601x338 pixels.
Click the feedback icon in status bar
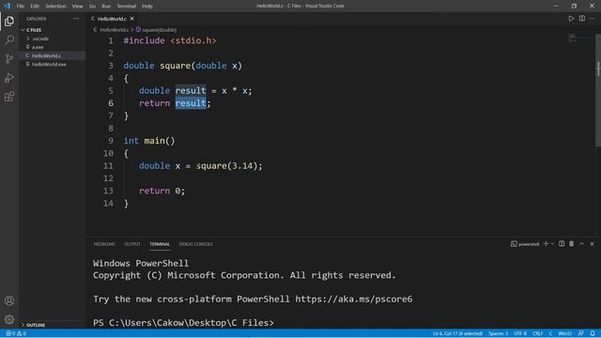[581, 333]
